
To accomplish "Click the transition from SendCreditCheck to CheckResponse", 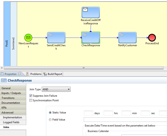I will click(73, 38).
